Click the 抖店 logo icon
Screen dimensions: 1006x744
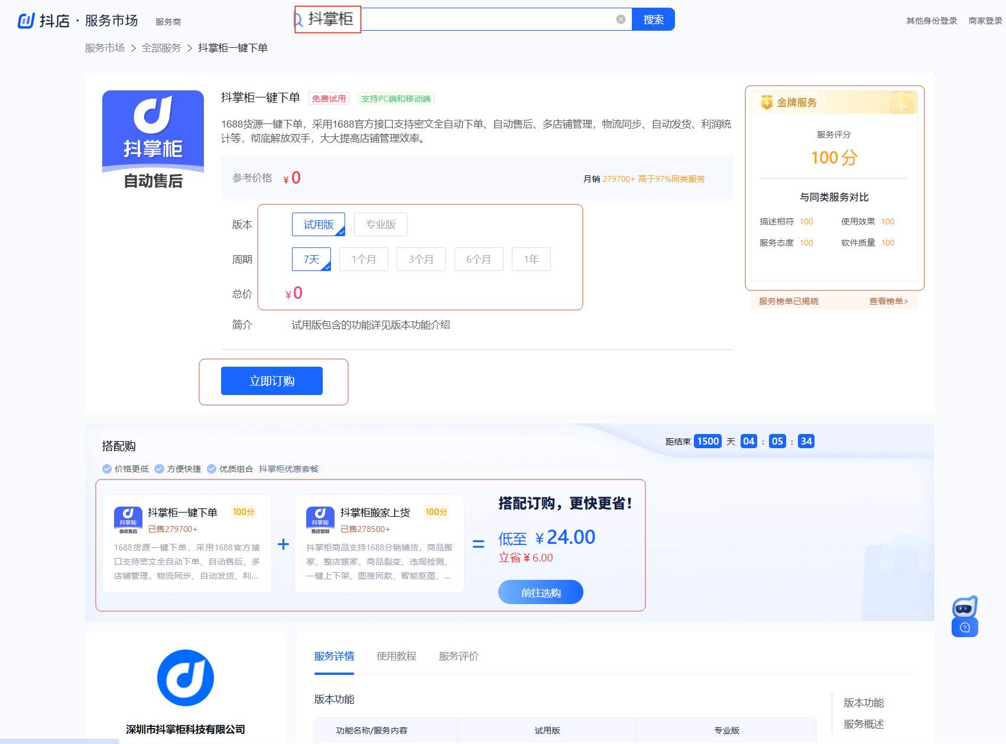(x=26, y=21)
